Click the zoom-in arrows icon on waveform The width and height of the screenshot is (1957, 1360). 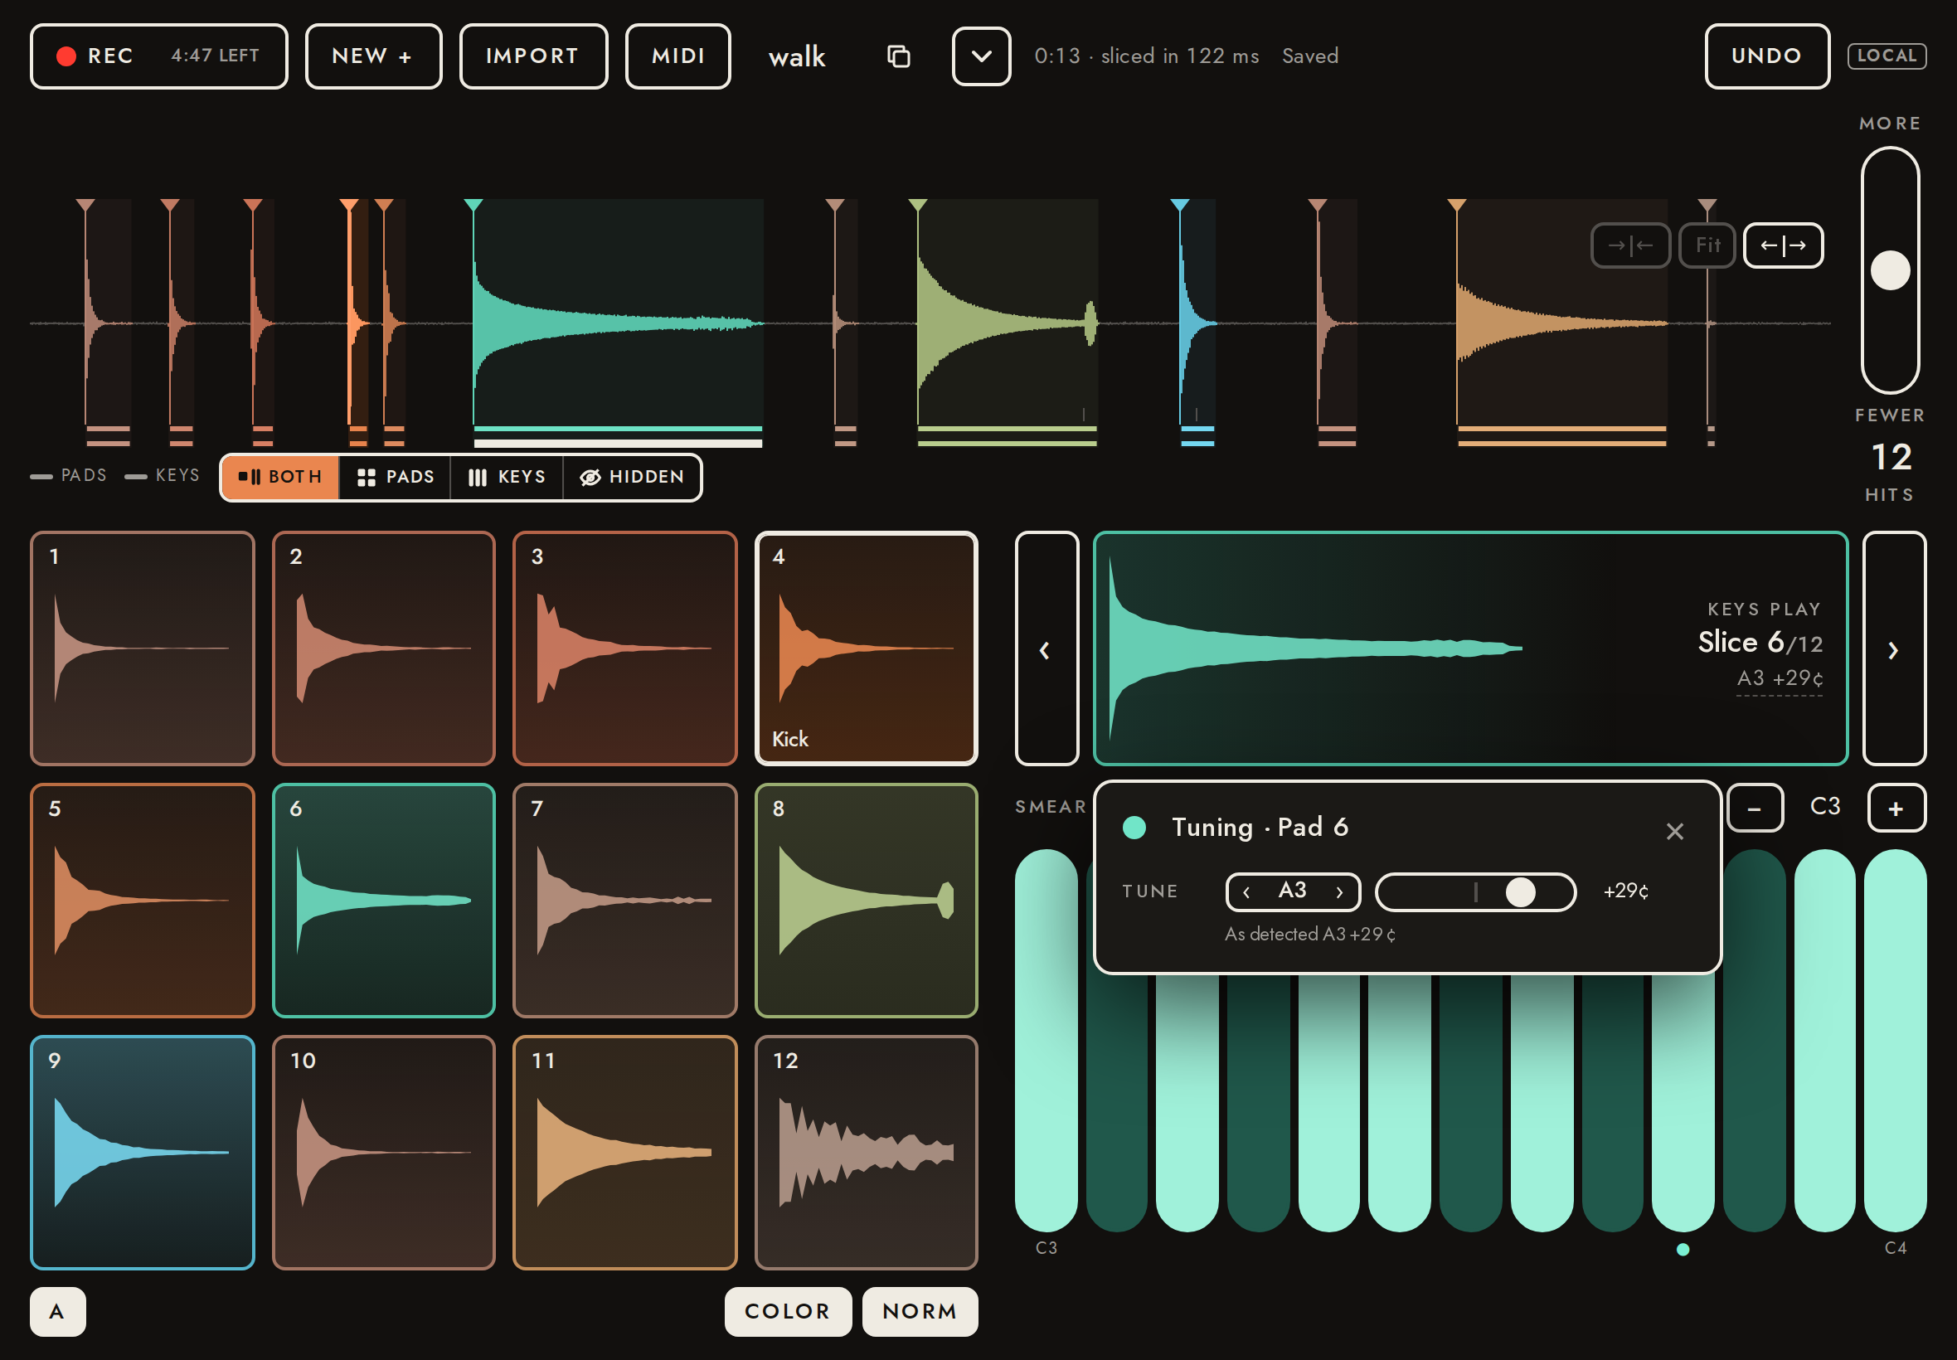pos(1629,245)
